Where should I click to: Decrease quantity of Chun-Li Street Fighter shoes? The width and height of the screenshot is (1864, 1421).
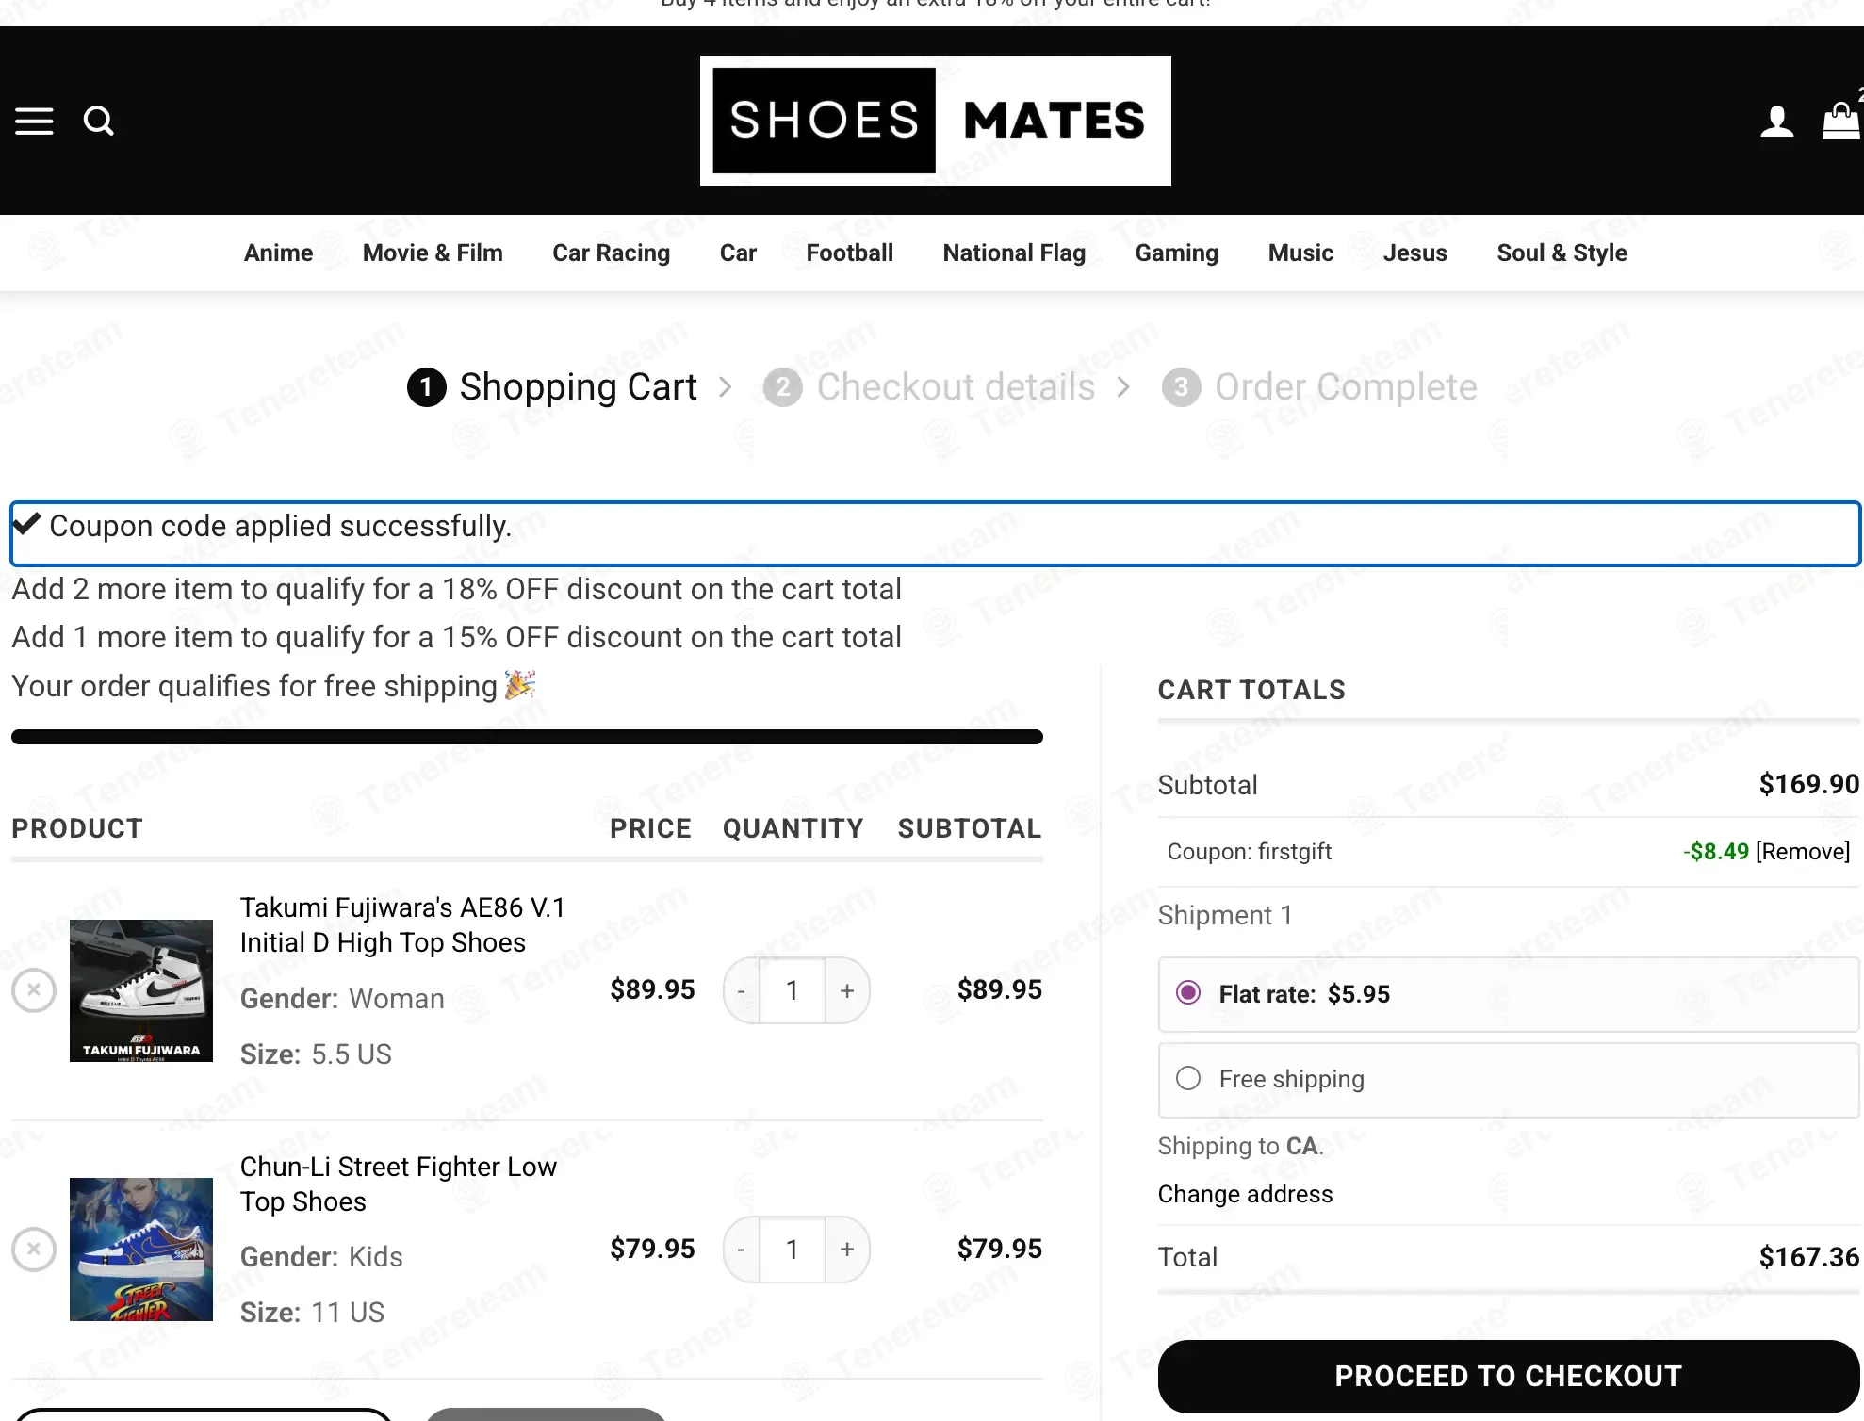click(742, 1249)
